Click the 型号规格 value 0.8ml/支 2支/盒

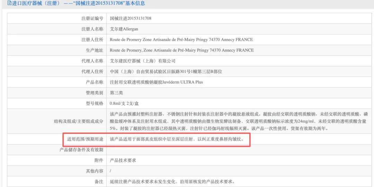[x=125, y=103]
